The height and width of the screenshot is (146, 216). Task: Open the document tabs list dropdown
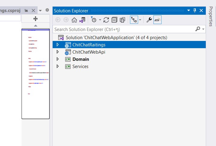point(40,11)
